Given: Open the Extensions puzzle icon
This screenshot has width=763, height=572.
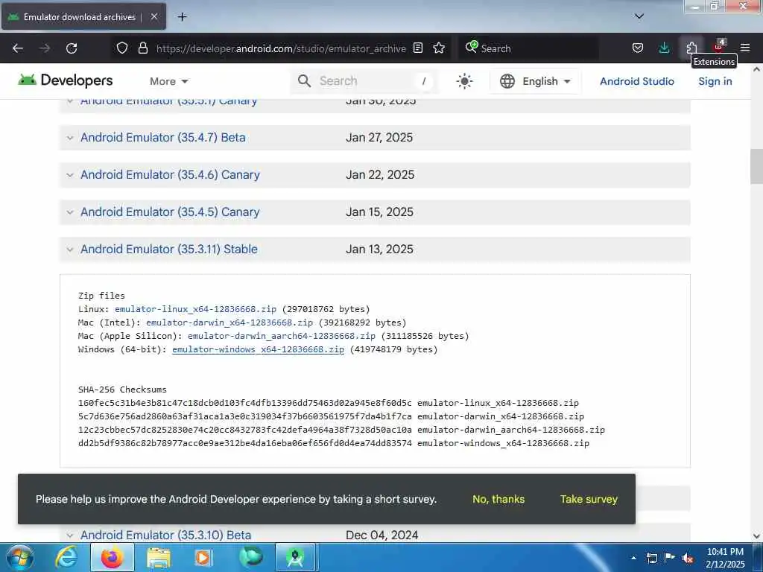Looking at the screenshot, I should click(691, 47).
